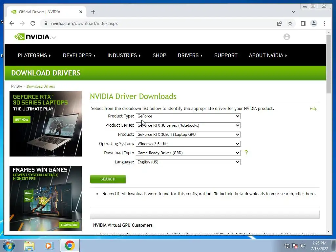Viewport: 336px width, 252px height.
Task: Open the SHOP menu item
Action: click(x=159, y=55)
